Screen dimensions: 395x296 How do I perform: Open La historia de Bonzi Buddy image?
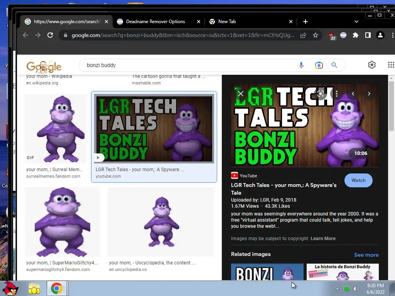tap(343, 272)
